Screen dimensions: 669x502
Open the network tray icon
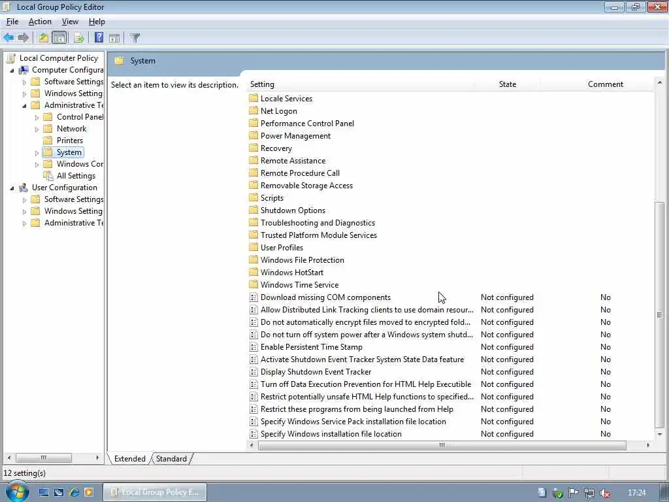(589, 493)
